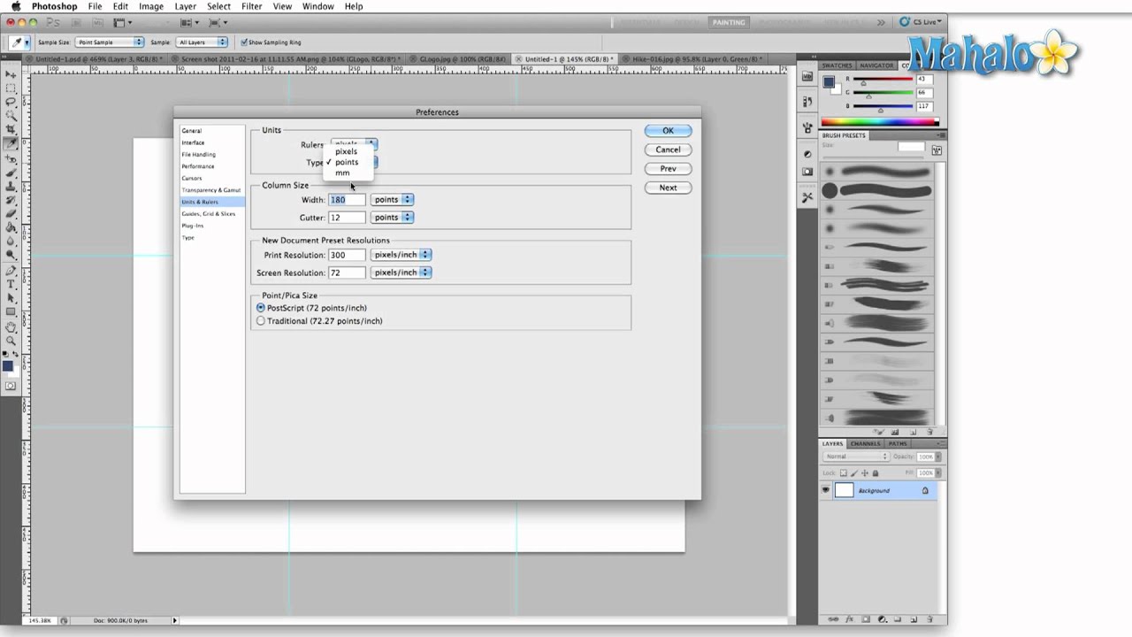Screen dimensions: 1132x637
Task: Select the Eyedropper tool in the toolbox
Action: click(11, 142)
